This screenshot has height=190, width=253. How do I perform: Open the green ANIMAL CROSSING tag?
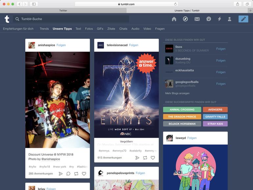point(182,109)
